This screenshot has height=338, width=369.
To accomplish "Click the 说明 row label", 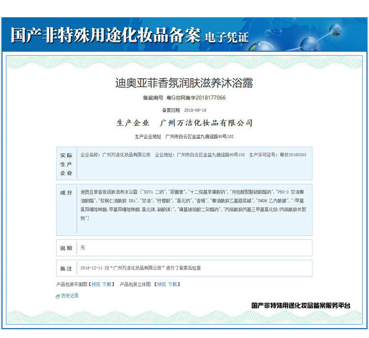I will click(x=66, y=248).
